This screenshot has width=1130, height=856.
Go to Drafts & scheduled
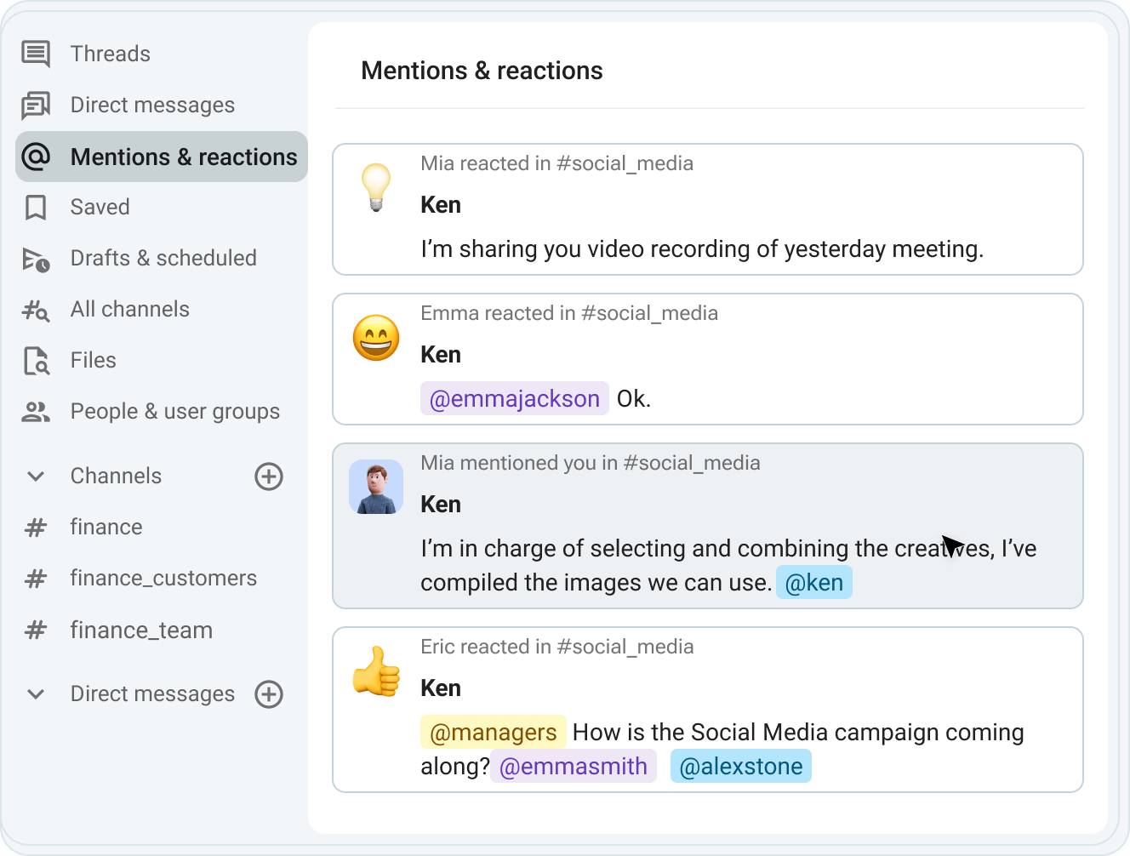point(163,259)
